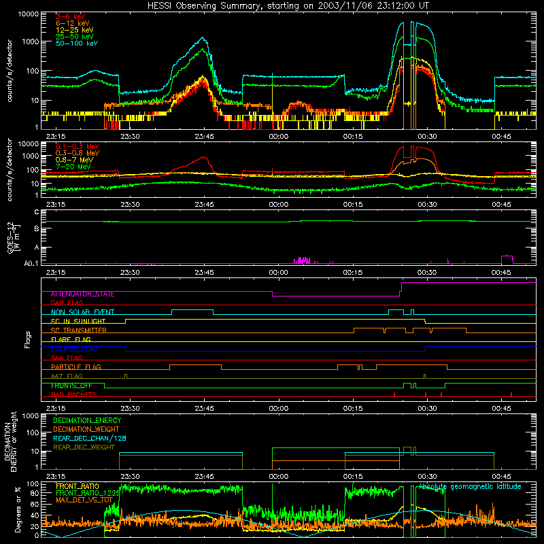This screenshot has height=544, width=544.
Task: Click the REAR_DEC_CHAN/128 legend label
Action: pos(90,439)
